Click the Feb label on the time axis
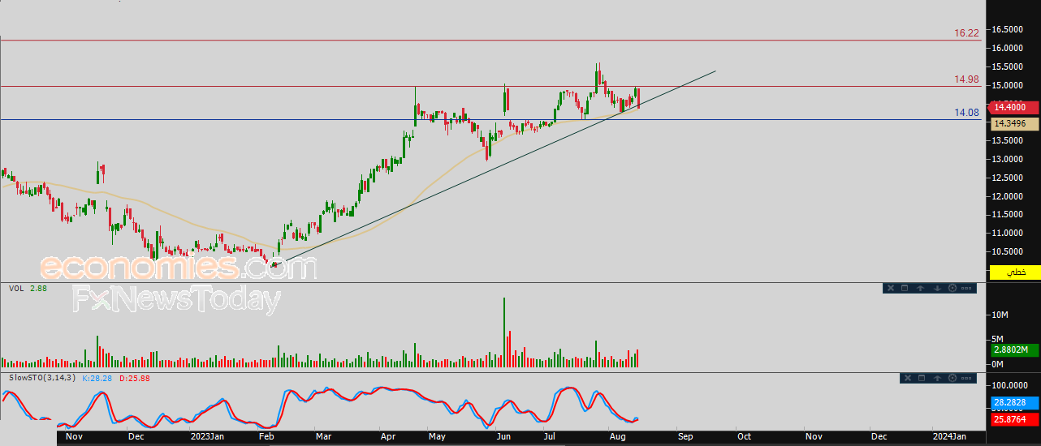1041x446 pixels. [267, 436]
